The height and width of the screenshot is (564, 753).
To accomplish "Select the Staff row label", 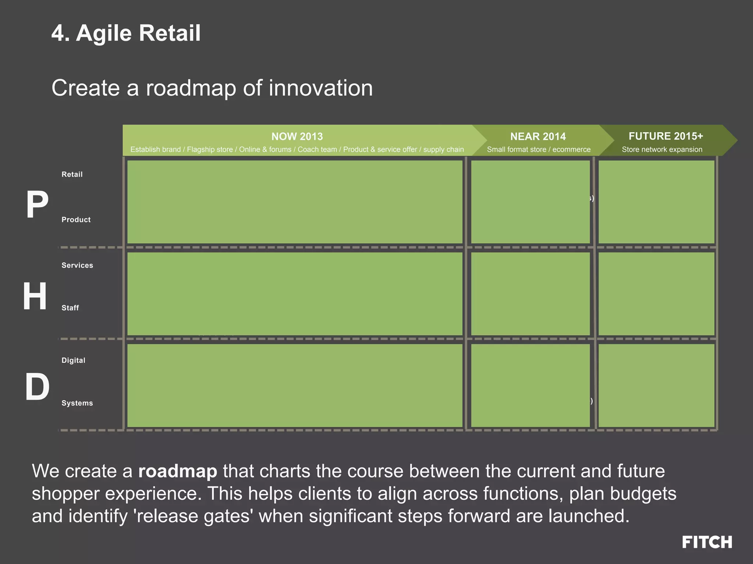I will [70, 308].
